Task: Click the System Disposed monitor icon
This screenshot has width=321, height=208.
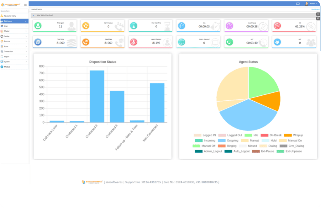Action: click(182, 42)
